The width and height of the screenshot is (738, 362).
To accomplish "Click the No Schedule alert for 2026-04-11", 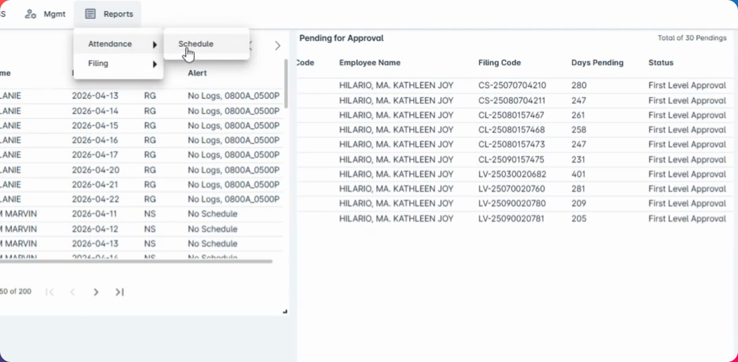I will click(213, 214).
